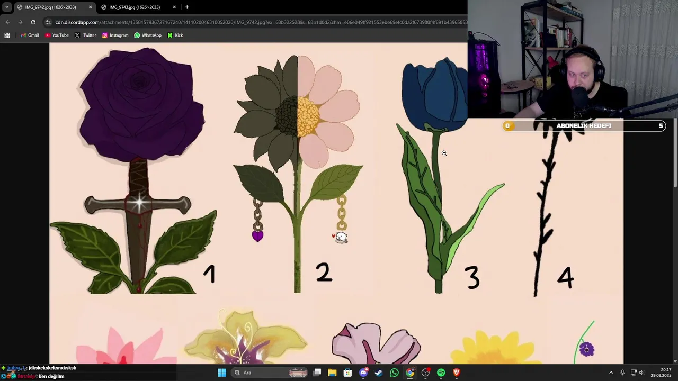Open the WhatsApp bookmark

pos(148,35)
